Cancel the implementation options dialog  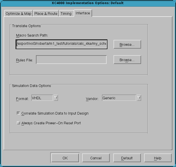(x=96, y=158)
